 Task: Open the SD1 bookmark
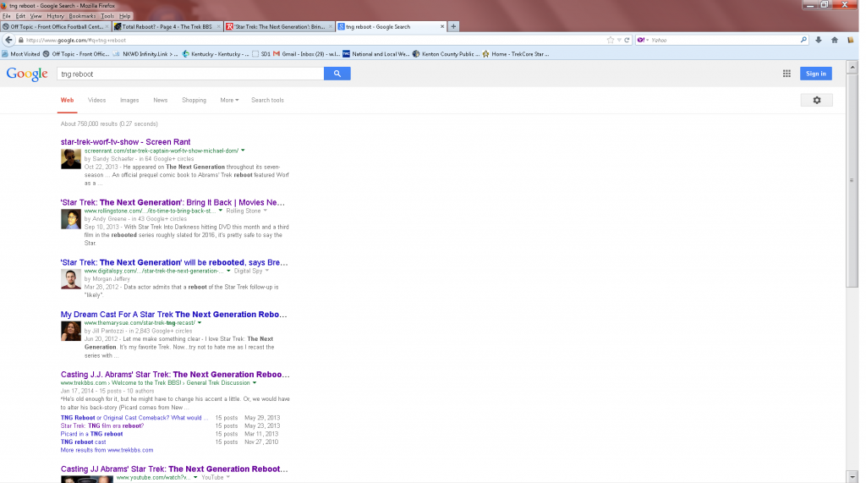point(261,54)
